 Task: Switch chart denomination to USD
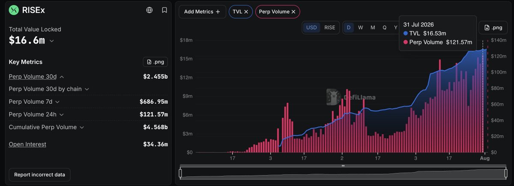(311, 27)
